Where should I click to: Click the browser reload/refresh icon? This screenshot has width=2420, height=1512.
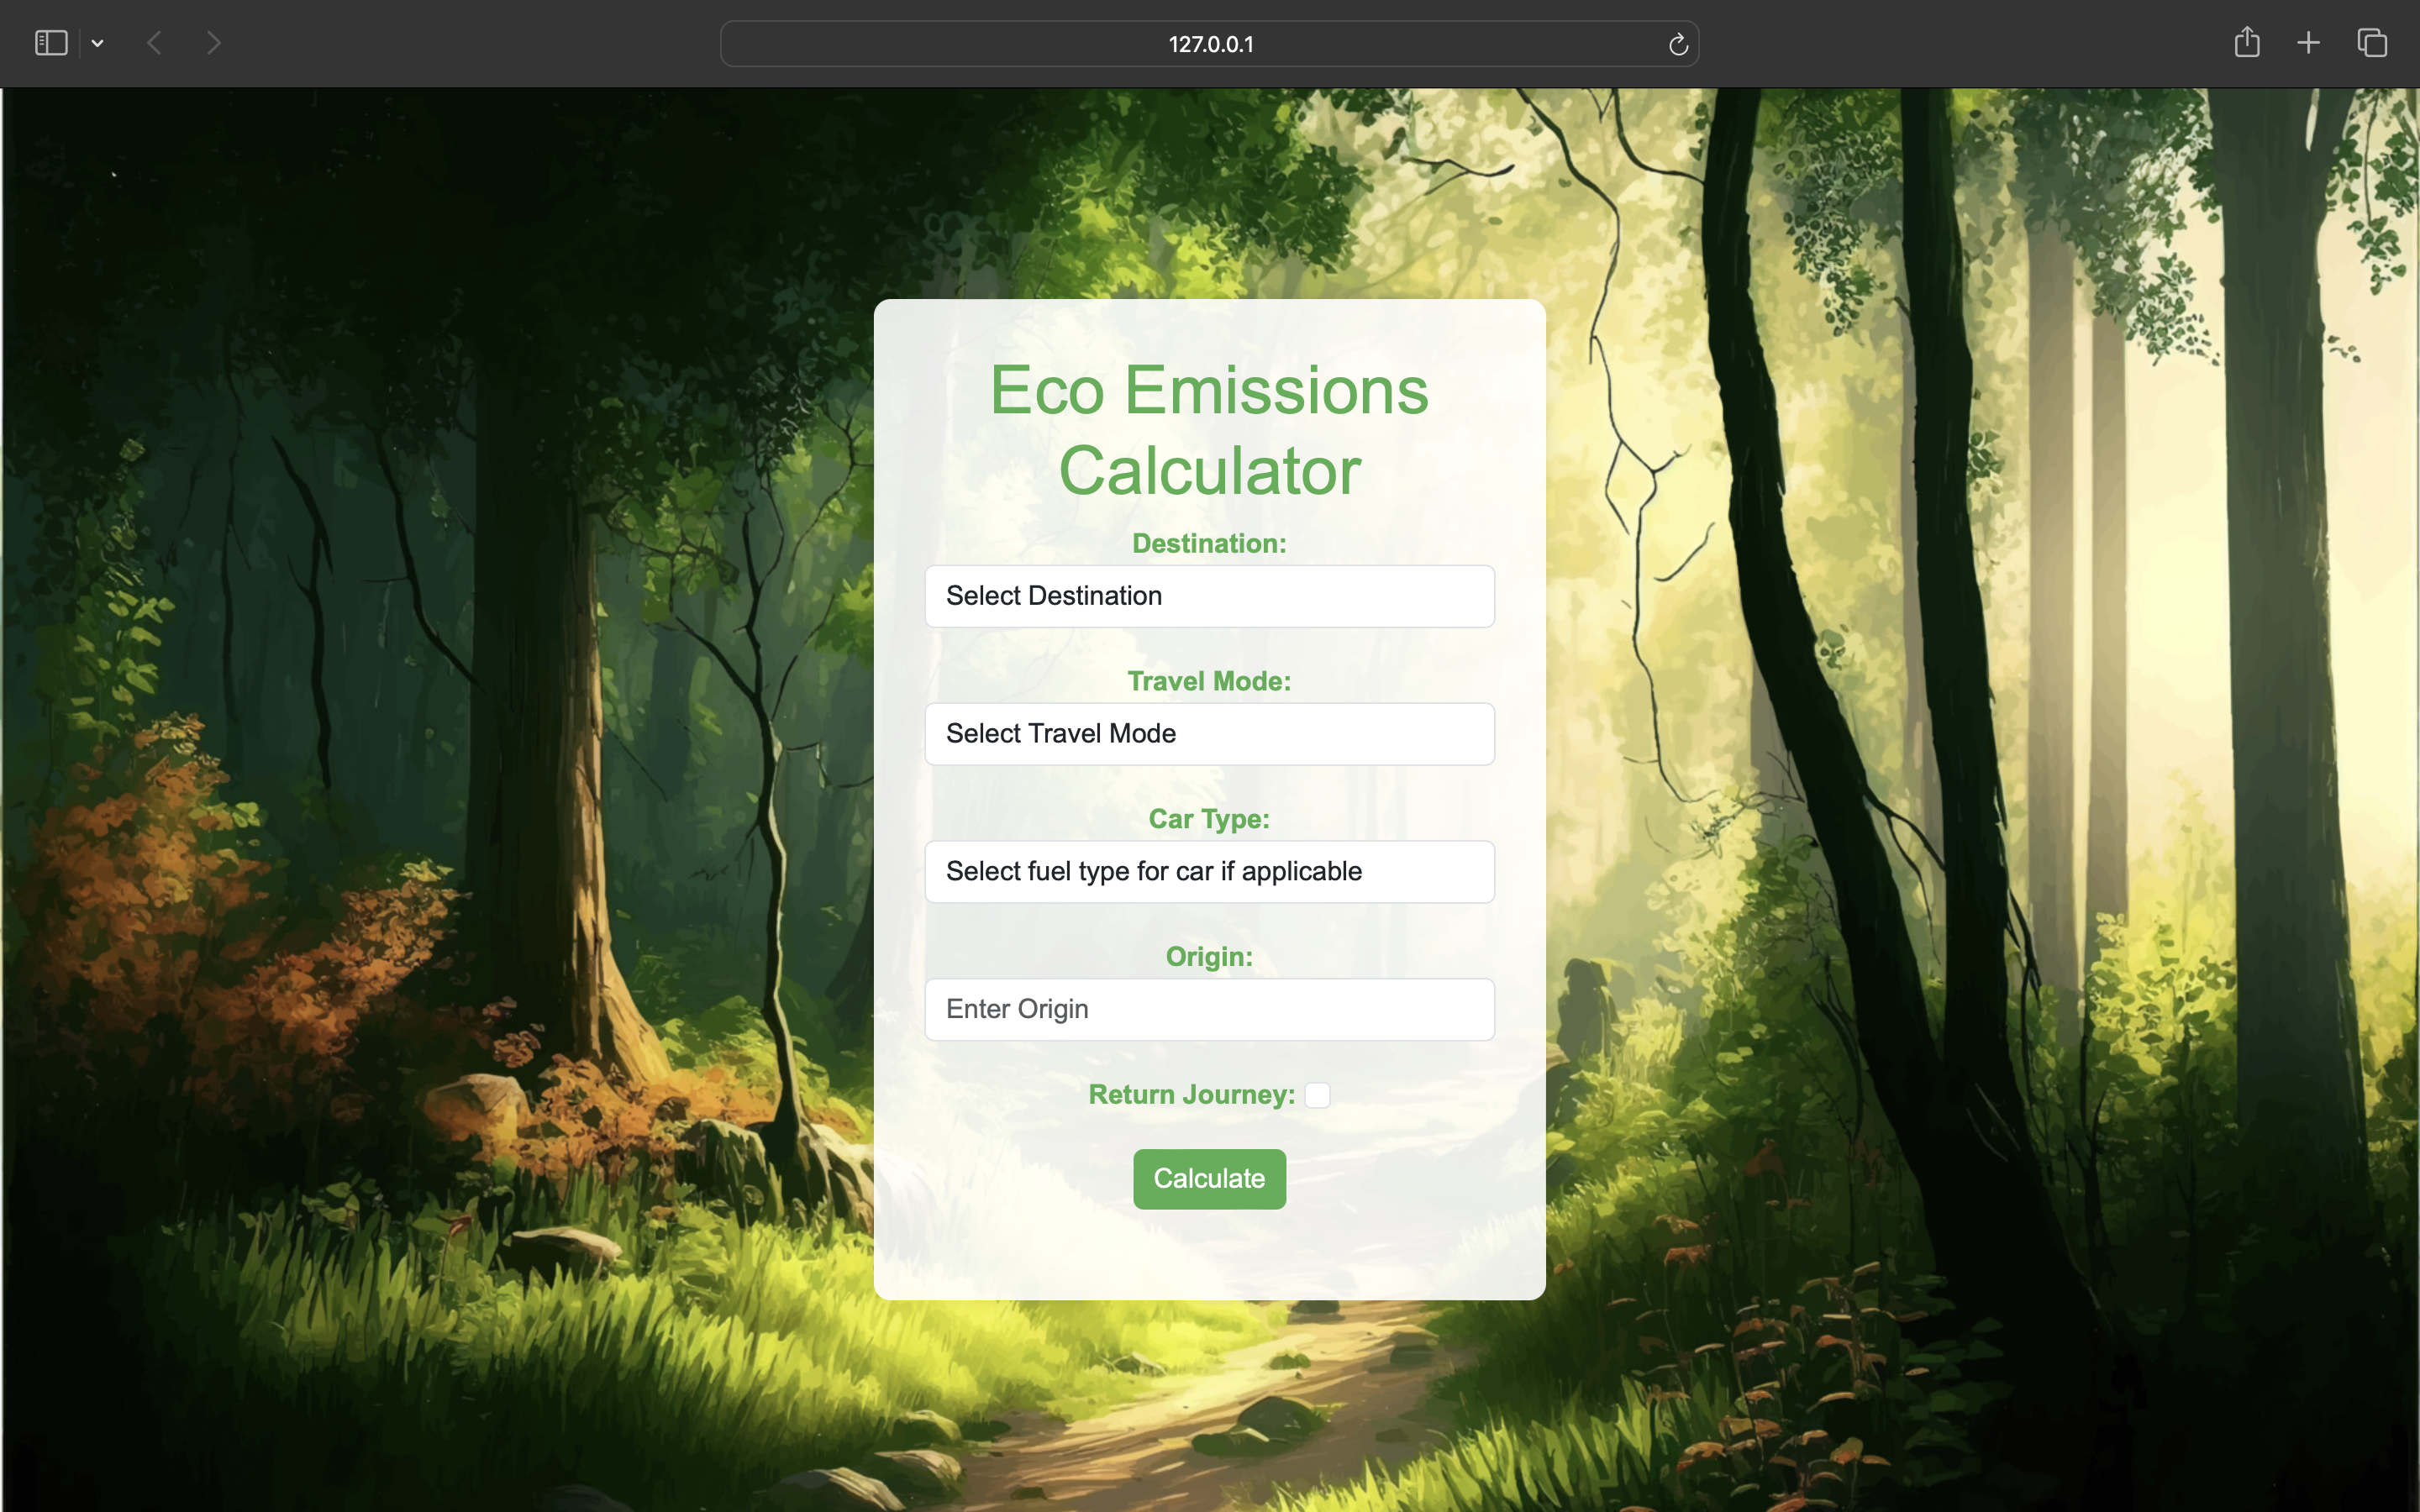pyautogui.click(x=1678, y=44)
